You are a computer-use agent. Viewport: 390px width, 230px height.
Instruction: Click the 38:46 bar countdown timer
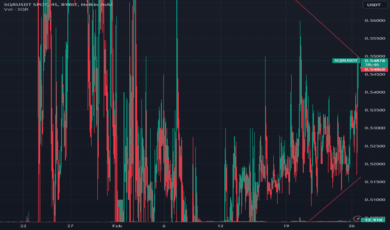pos(372,65)
